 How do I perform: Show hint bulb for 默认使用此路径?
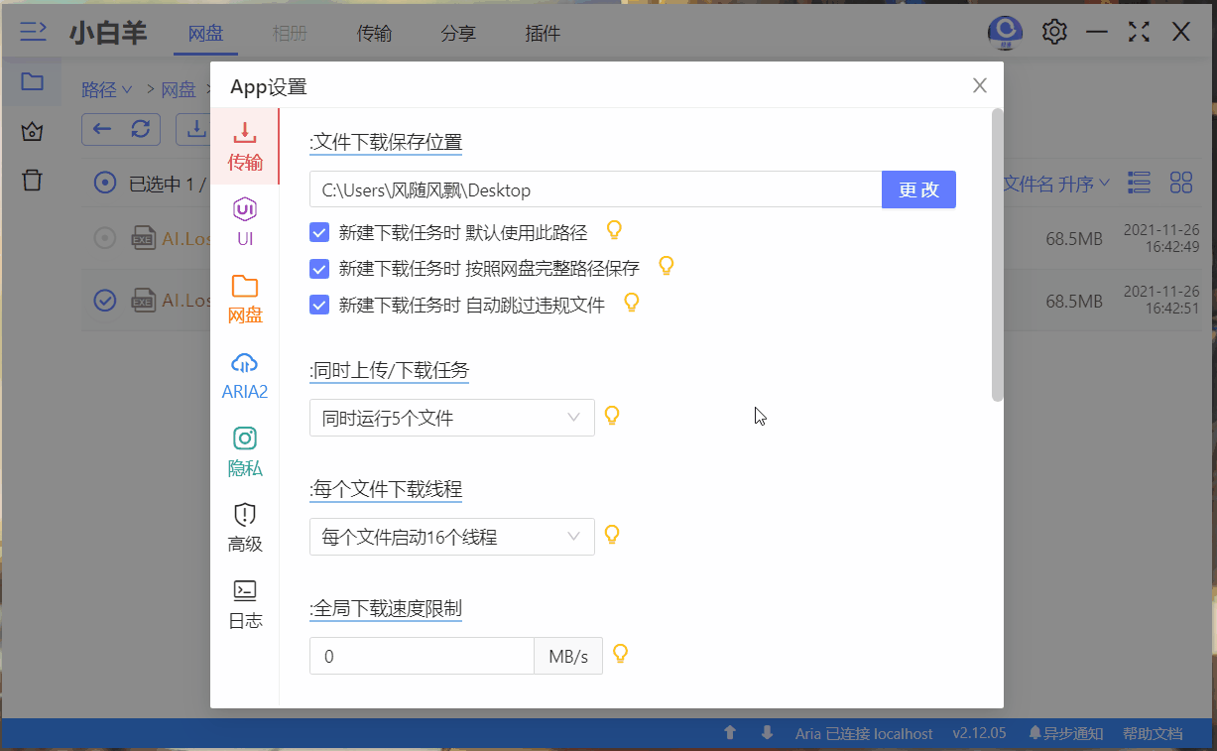point(614,231)
